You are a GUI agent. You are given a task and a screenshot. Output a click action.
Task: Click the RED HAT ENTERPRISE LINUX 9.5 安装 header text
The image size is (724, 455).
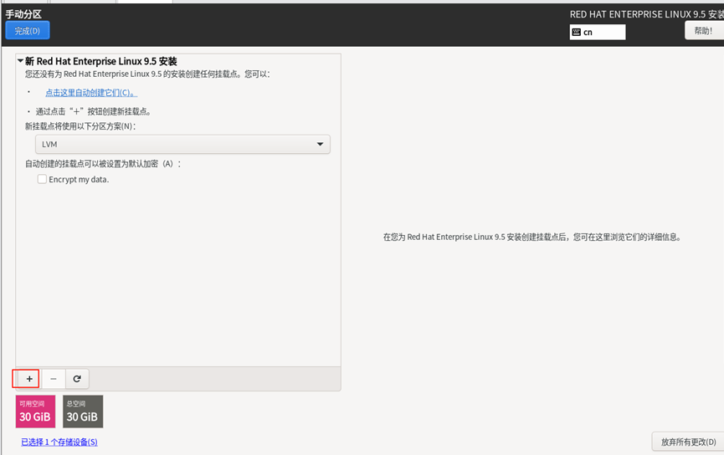(x=646, y=14)
